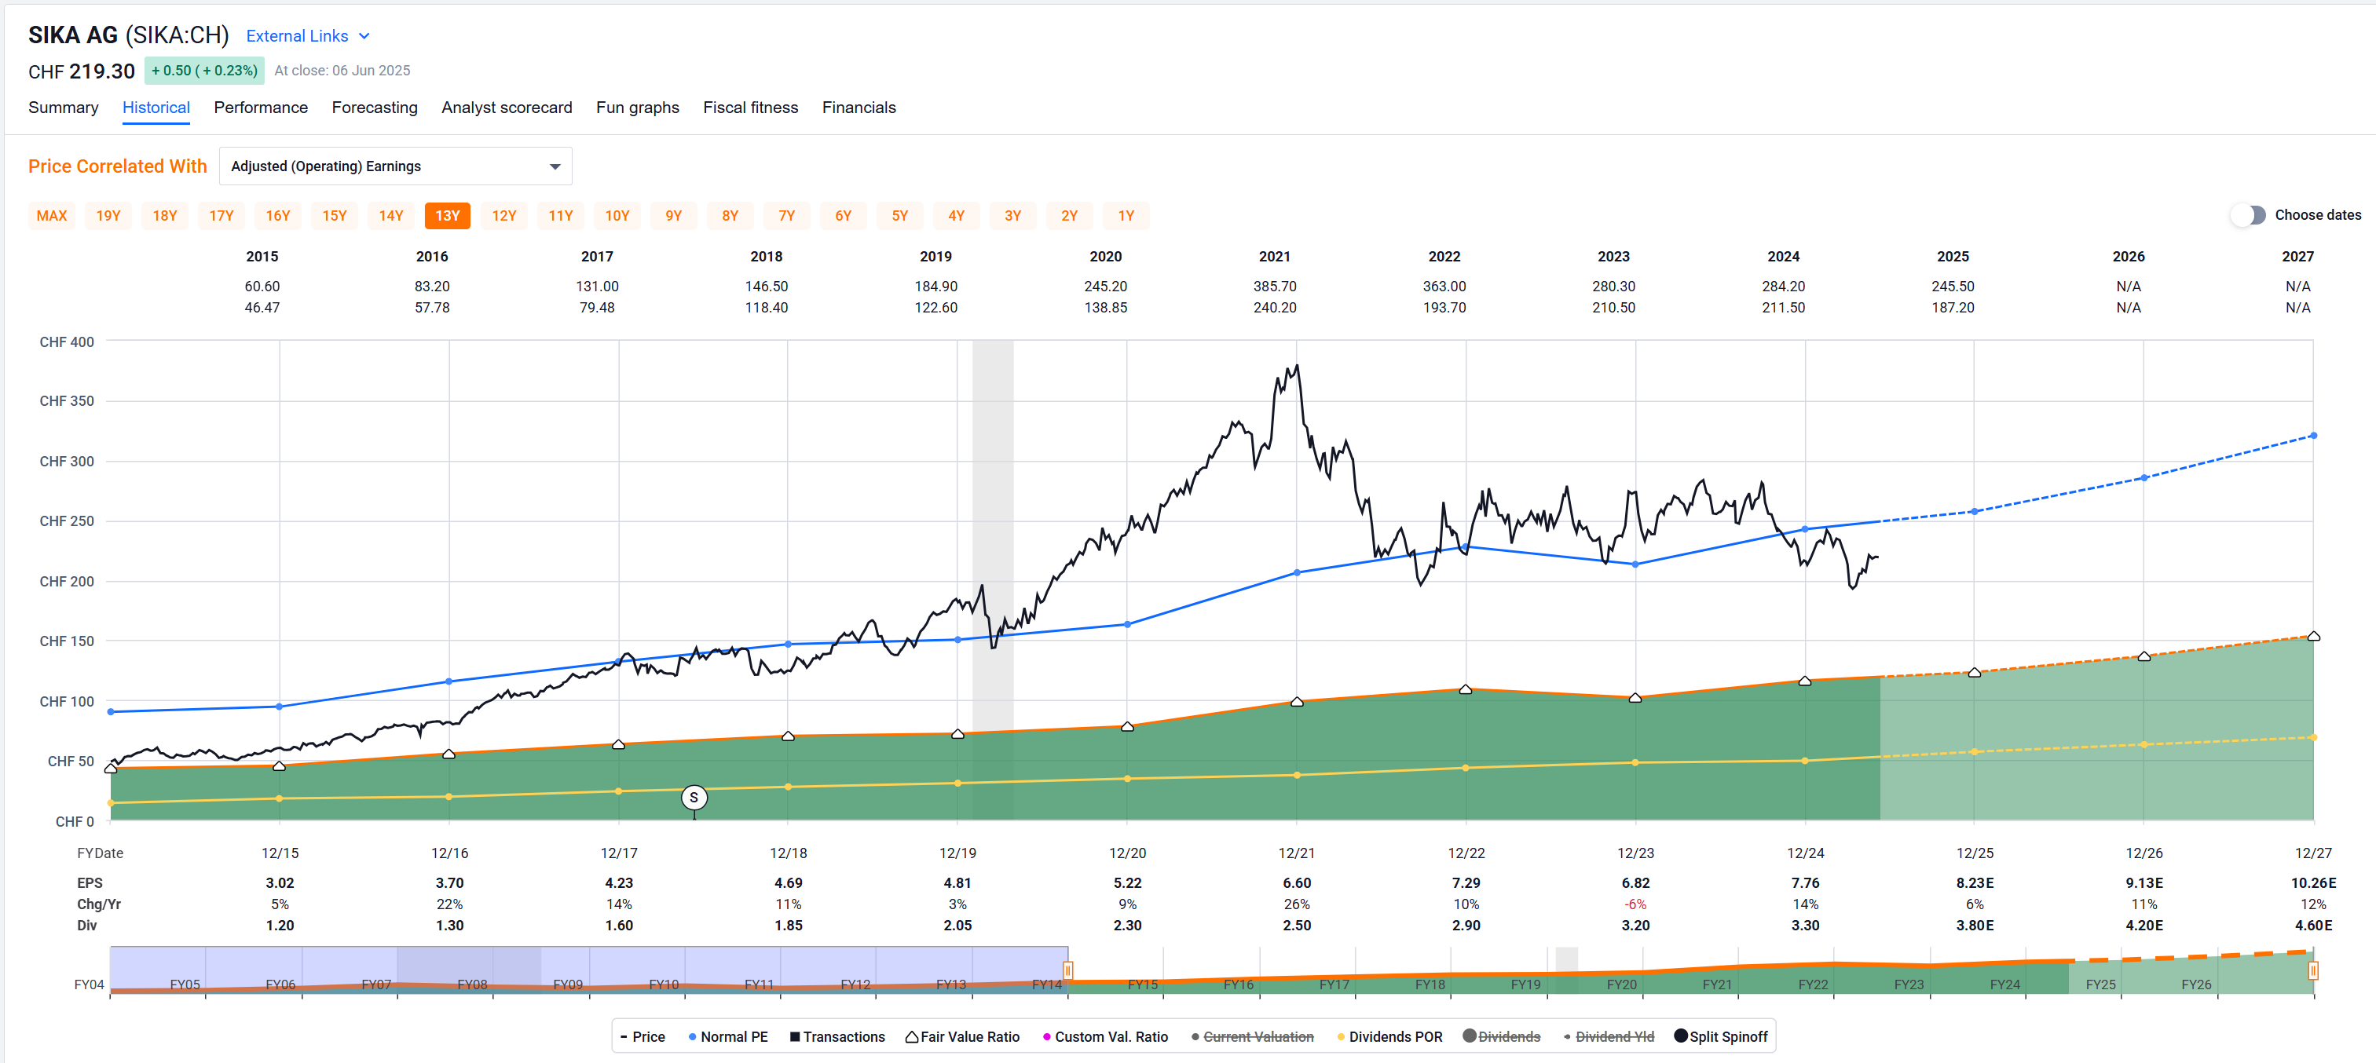Image resolution: width=2376 pixels, height=1063 pixels.
Task: Enable Current Valuation legend item
Action: point(1252,1036)
